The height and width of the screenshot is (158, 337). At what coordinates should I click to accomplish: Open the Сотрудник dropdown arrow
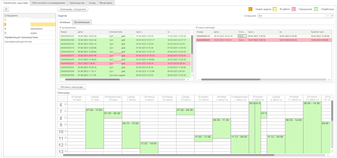pos(328,16)
